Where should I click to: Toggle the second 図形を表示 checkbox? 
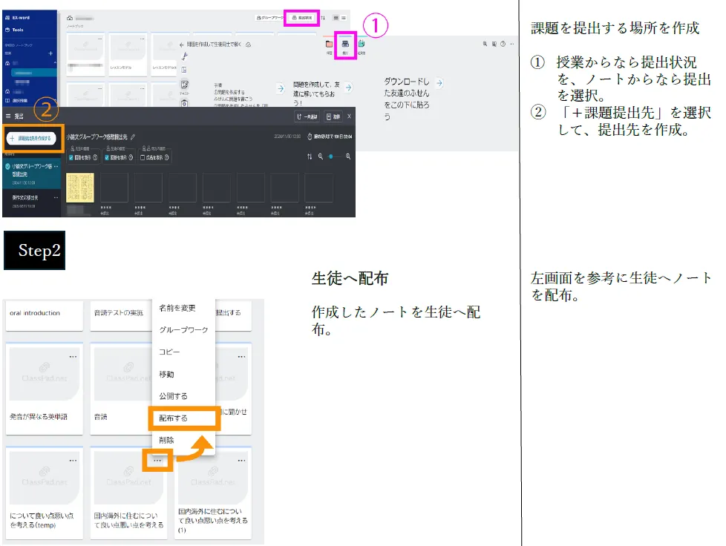(x=108, y=157)
